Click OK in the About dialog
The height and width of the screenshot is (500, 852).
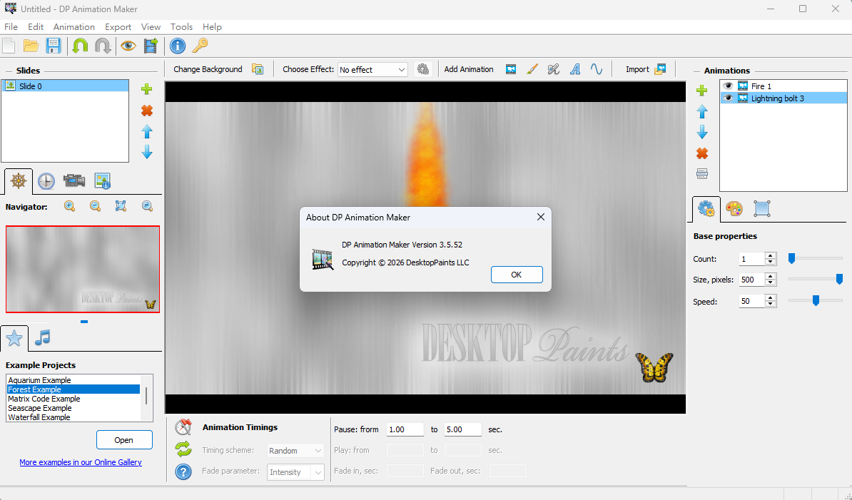pyautogui.click(x=516, y=275)
